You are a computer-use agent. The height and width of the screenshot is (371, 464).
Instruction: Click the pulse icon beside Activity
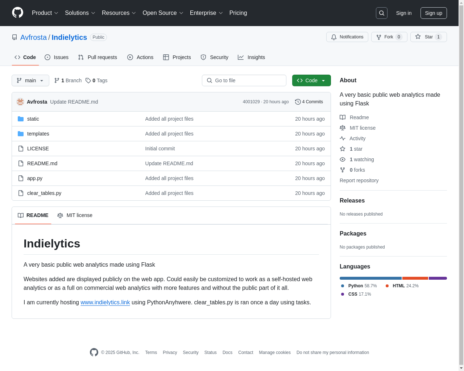pos(343,138)
